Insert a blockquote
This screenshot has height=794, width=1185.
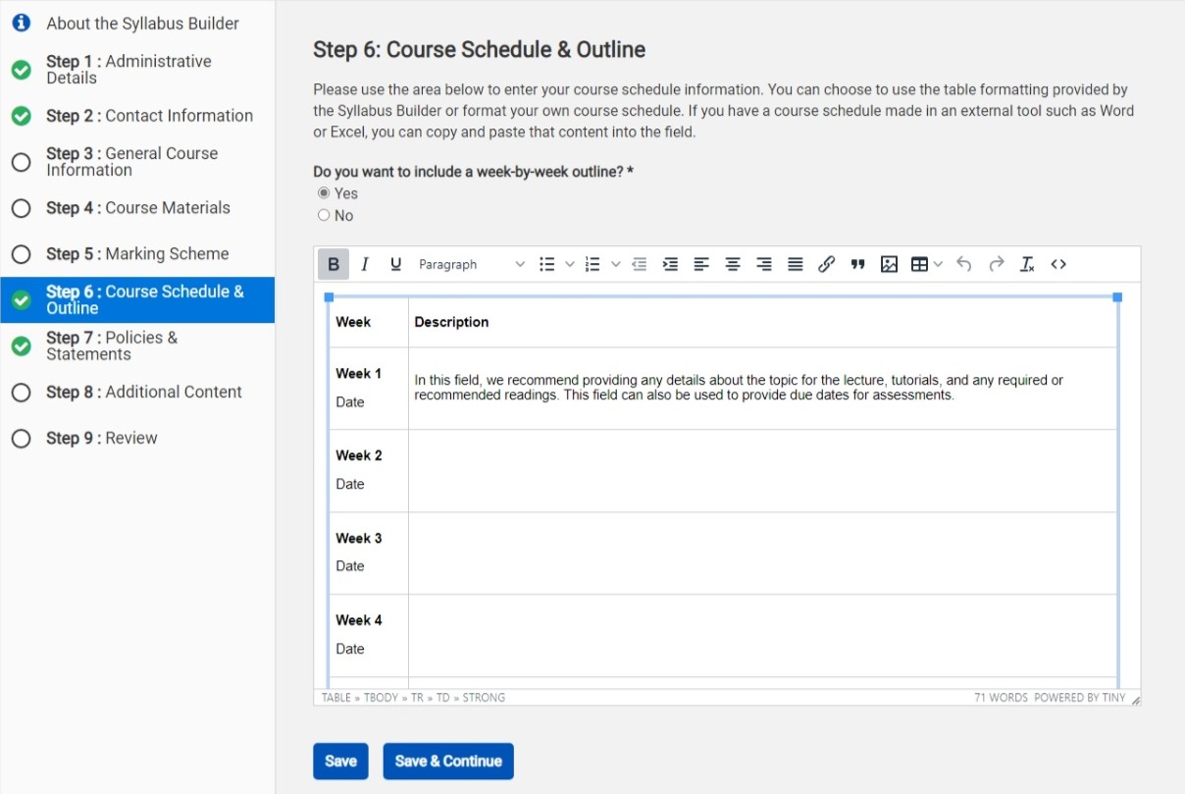click(857, 264)
